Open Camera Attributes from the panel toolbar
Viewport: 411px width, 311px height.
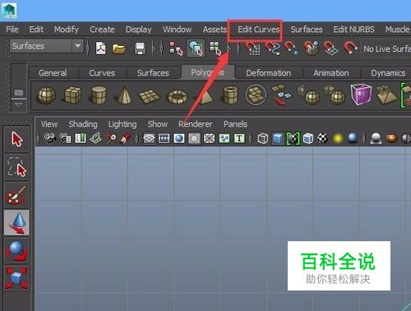[65, 138]
